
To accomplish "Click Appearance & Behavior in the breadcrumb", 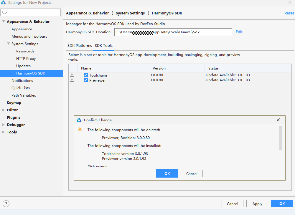I will tap(88, 13).
